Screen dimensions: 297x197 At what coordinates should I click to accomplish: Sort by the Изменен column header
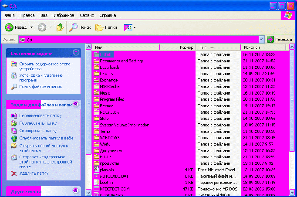click(263, 47)
